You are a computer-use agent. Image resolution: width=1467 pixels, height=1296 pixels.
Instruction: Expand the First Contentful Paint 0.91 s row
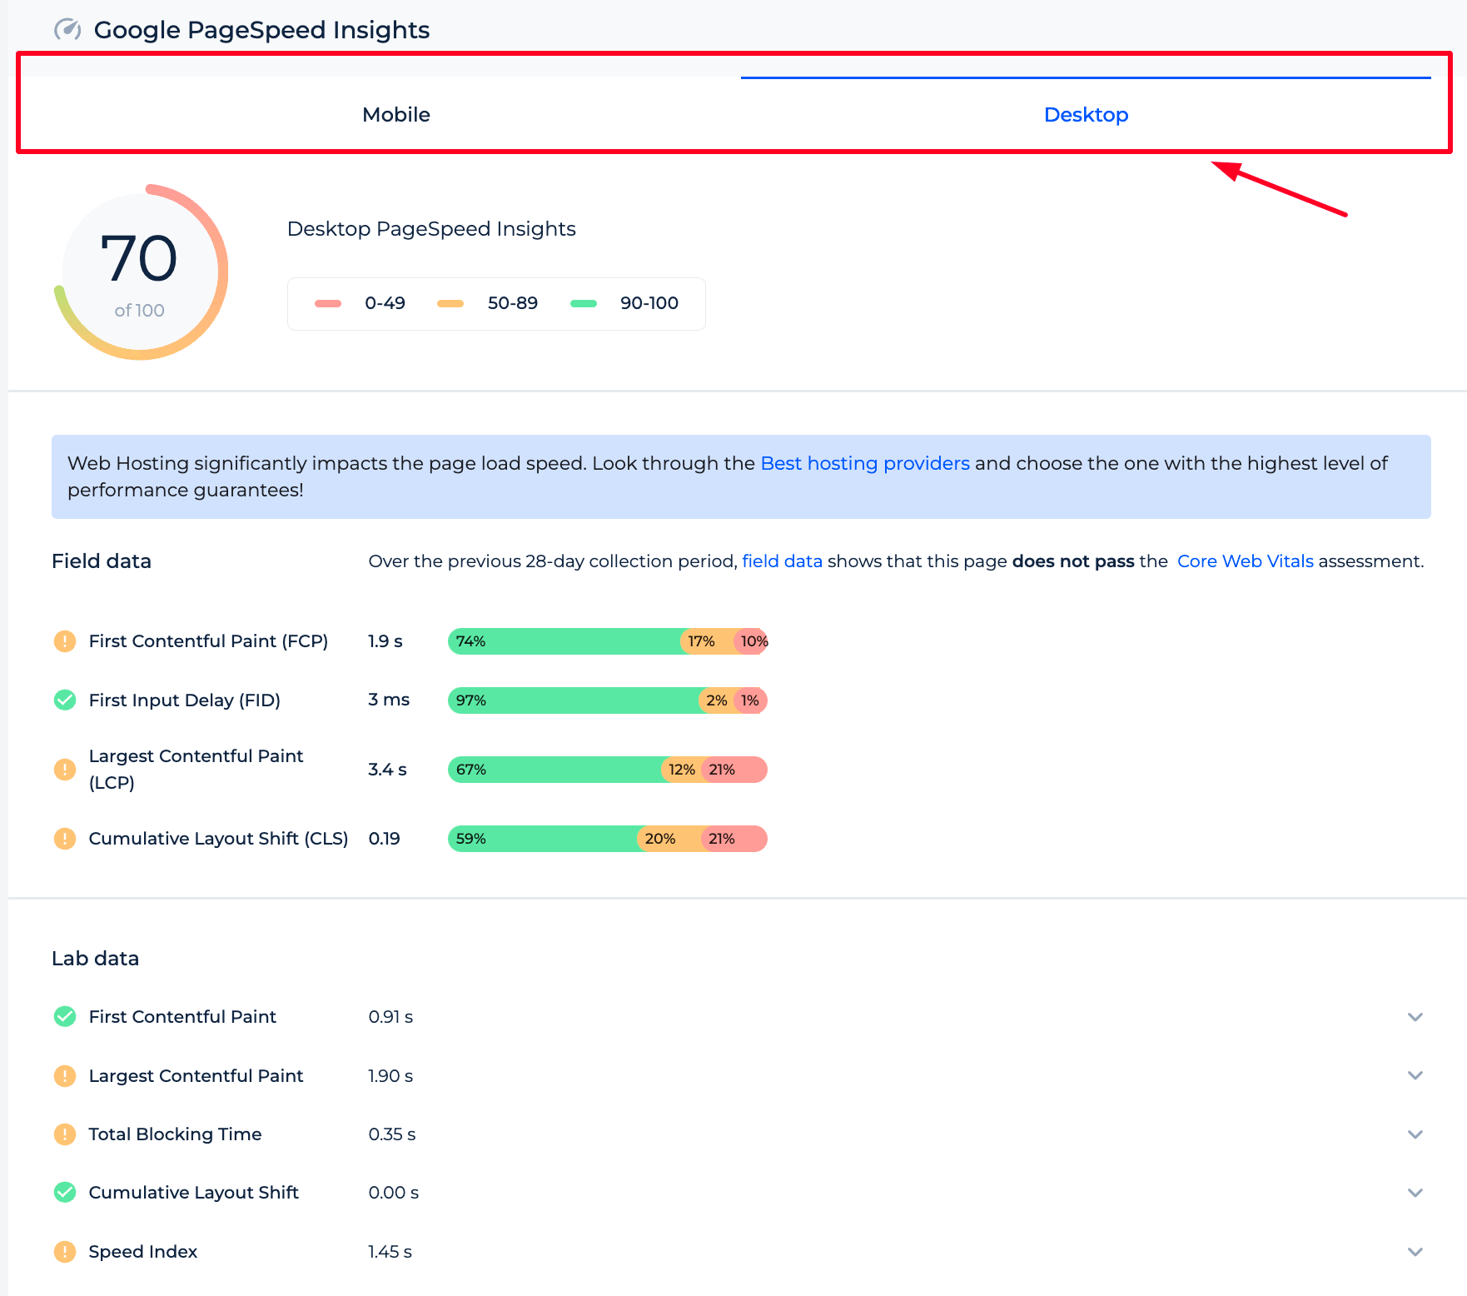click(1415, 1017)
